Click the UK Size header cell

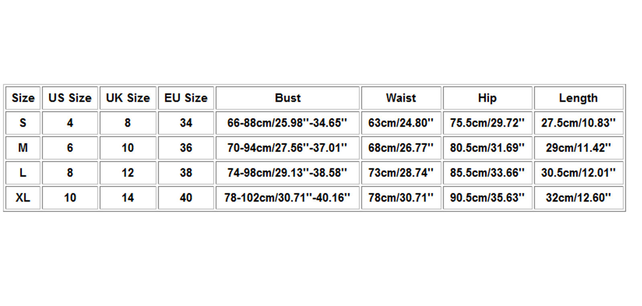coord(128,98)
